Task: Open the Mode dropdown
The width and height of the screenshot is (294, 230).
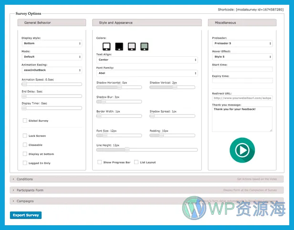Action: pos(52,57)
